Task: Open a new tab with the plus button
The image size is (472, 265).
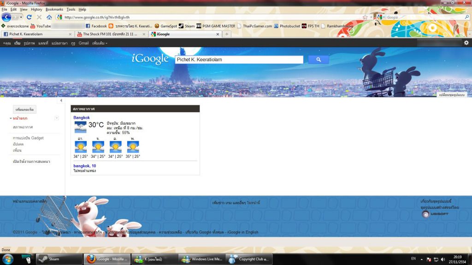Action: (227, 34)
